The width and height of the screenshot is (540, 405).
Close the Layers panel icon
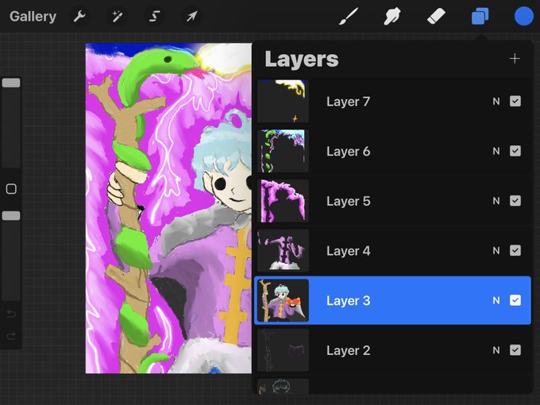tap(480, 16)
